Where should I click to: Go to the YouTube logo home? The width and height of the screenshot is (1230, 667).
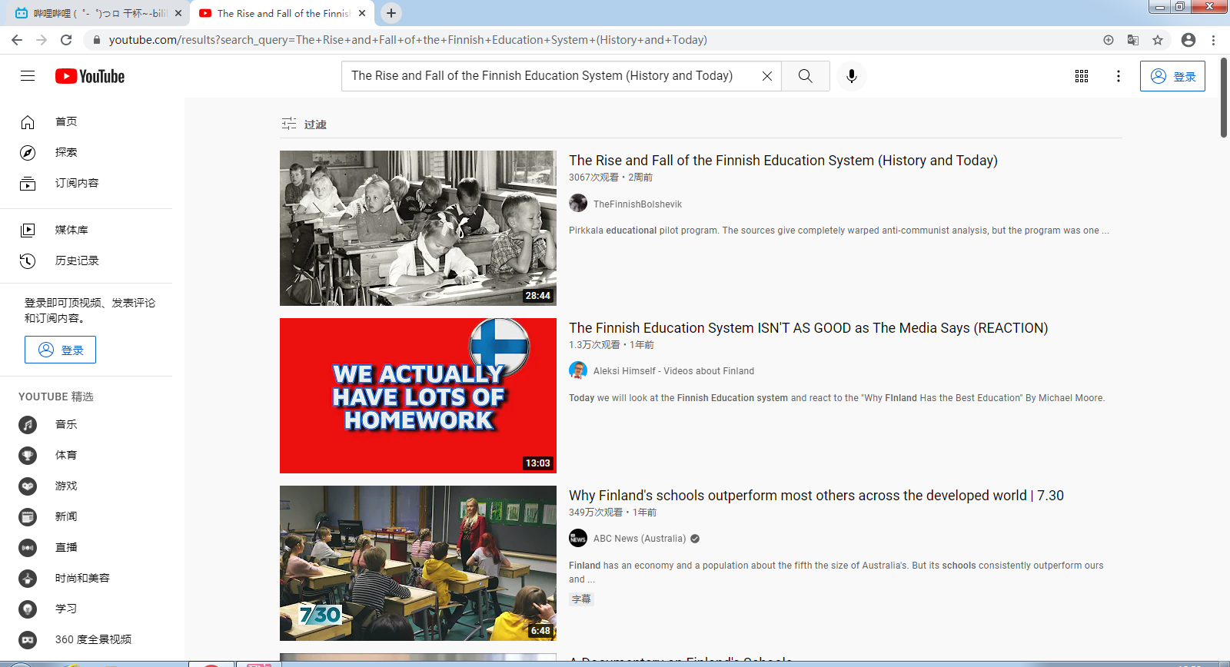click(90, 76)
